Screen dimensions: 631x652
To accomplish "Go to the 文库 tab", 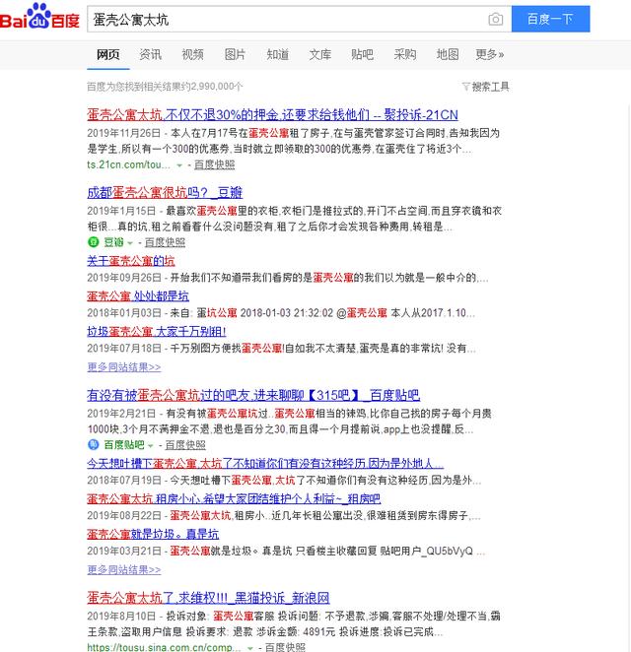I will (x=320, y=54).
